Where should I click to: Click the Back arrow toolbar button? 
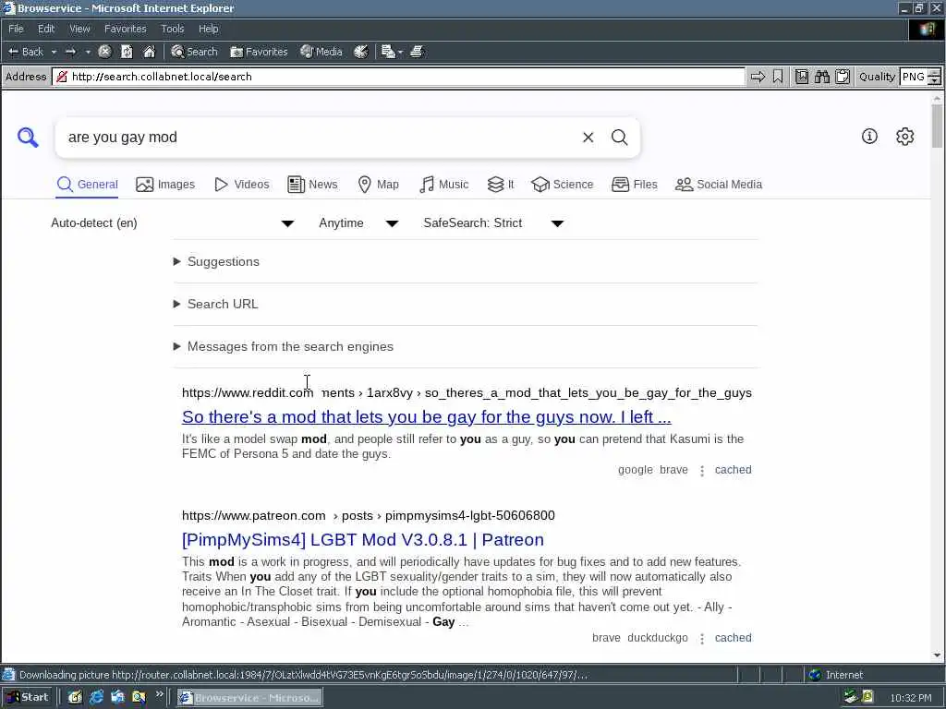(x=25, y=52)
